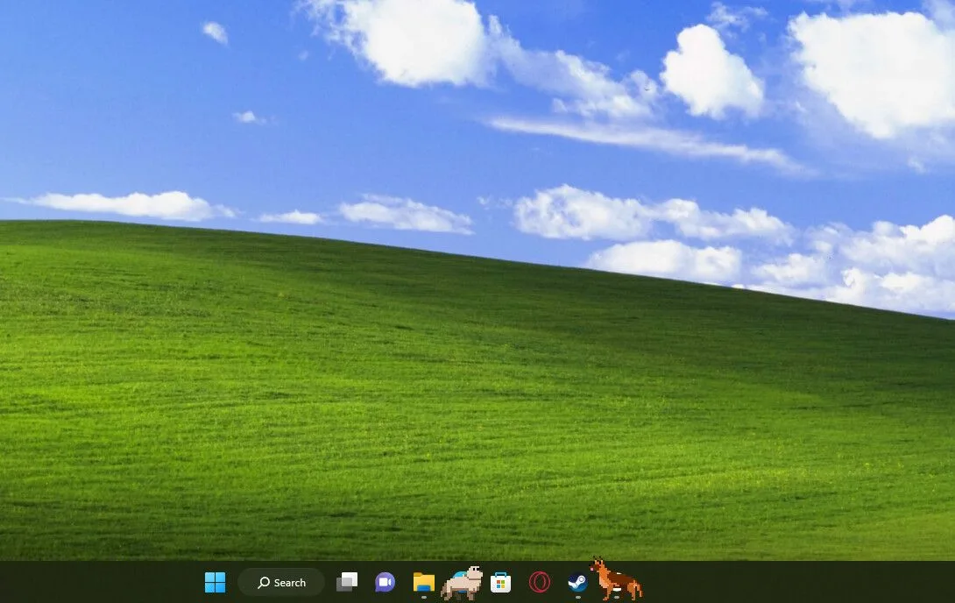Viewport: 955px width, 603px height.
Task: Open the Windows Start menu
Action: tap(215, 582)
